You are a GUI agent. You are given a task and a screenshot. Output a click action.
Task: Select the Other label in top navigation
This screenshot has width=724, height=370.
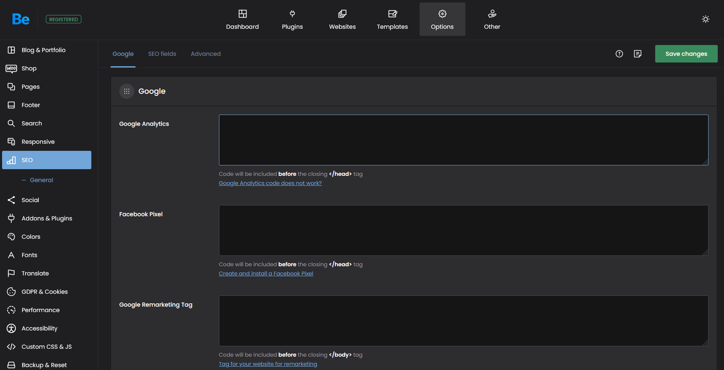pos(492,27)
